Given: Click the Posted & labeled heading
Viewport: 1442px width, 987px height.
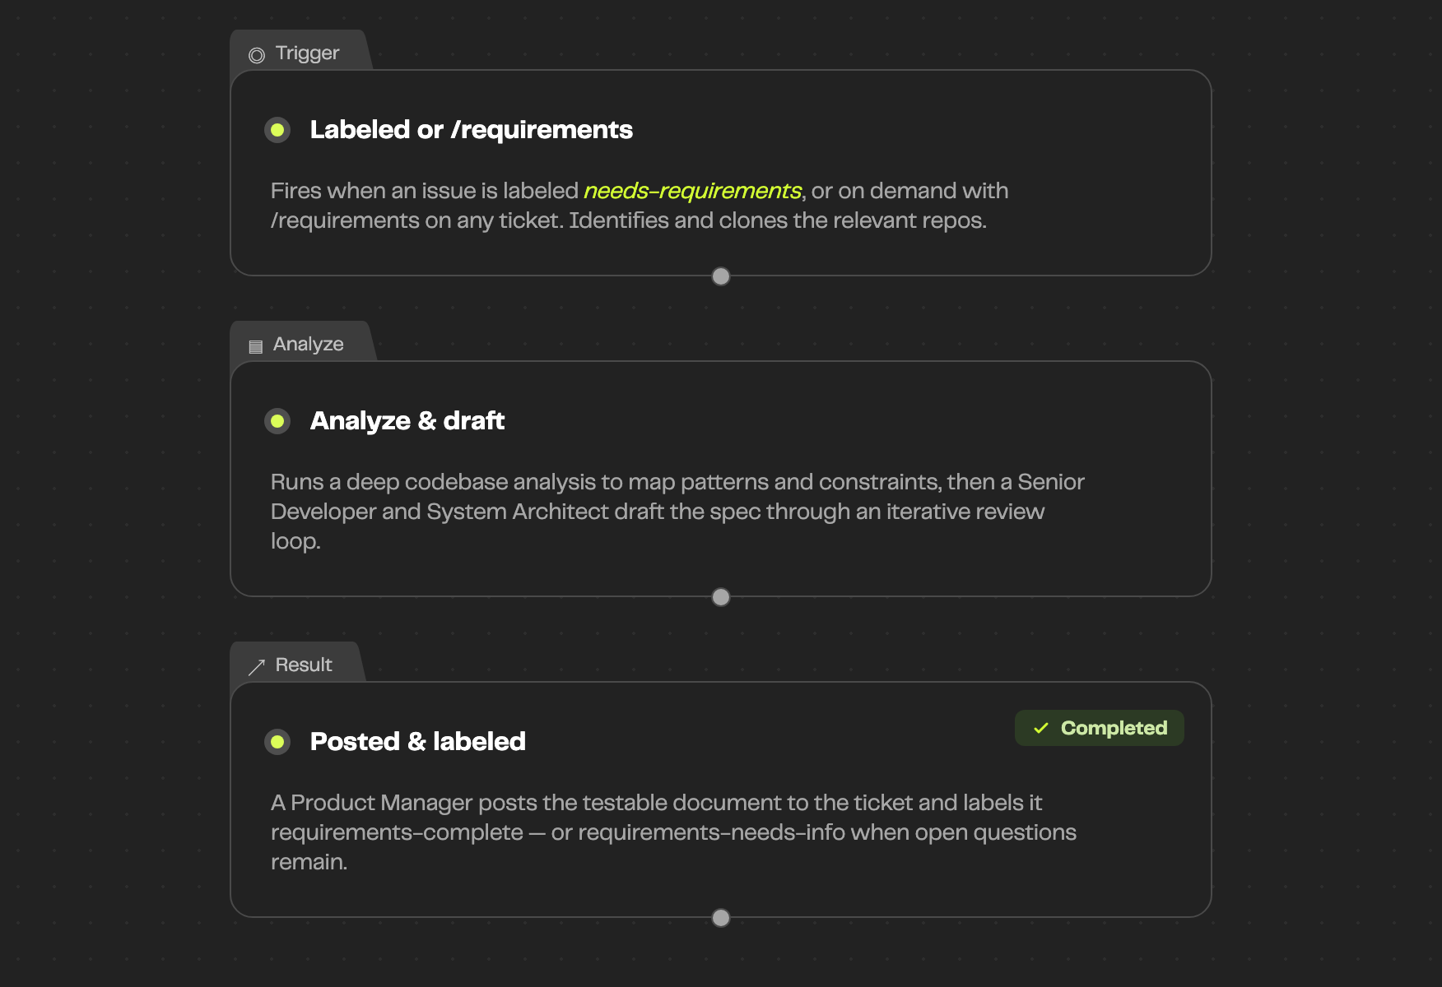Looking at the screenshot, I should tap(418, 742).
